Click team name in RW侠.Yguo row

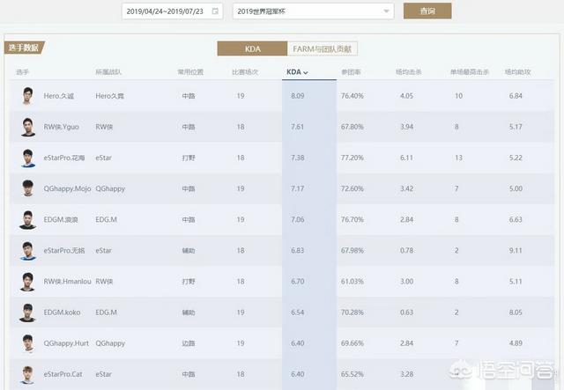tap(104, 127)
